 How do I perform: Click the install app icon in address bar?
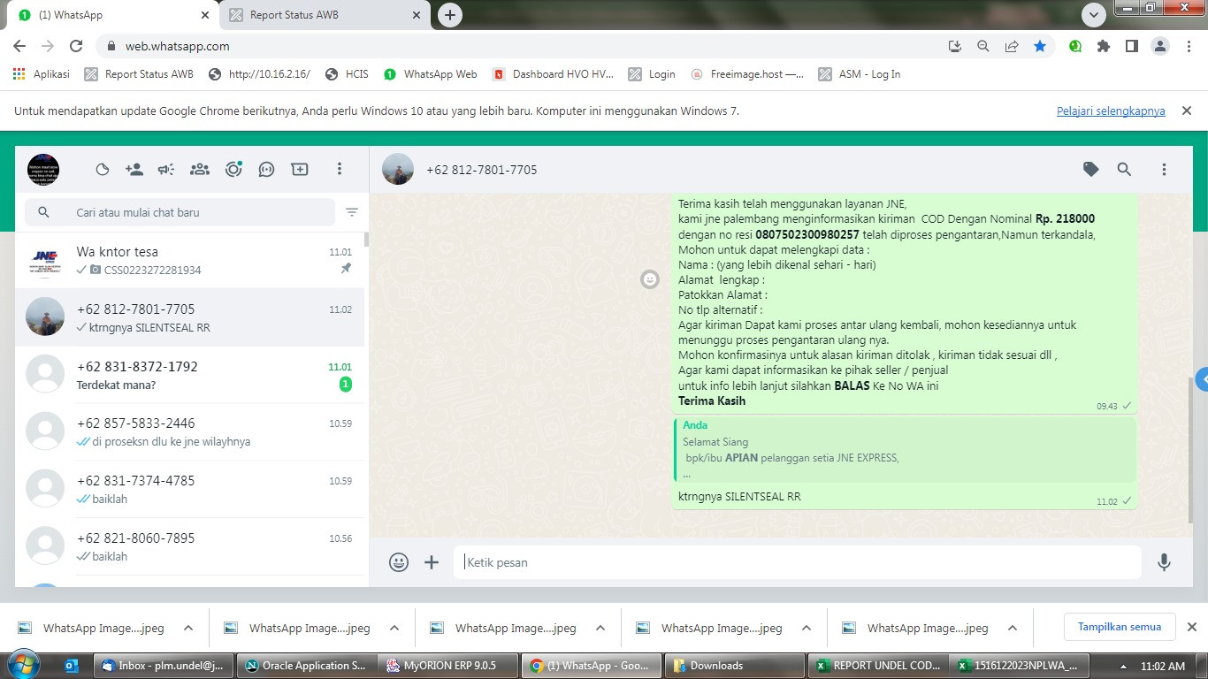pos(955,46)
